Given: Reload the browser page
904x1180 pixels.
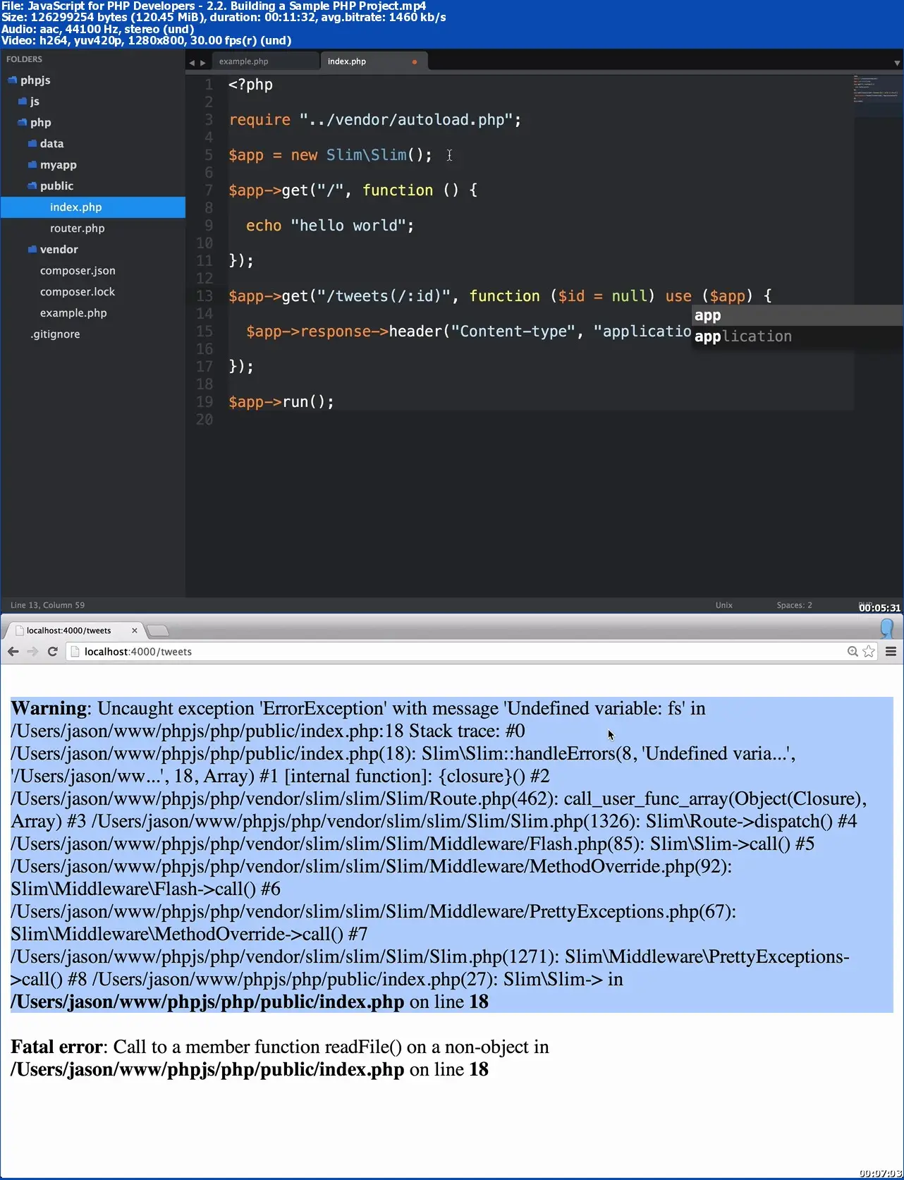Looking at the screenshot, I should pos(52,652).
